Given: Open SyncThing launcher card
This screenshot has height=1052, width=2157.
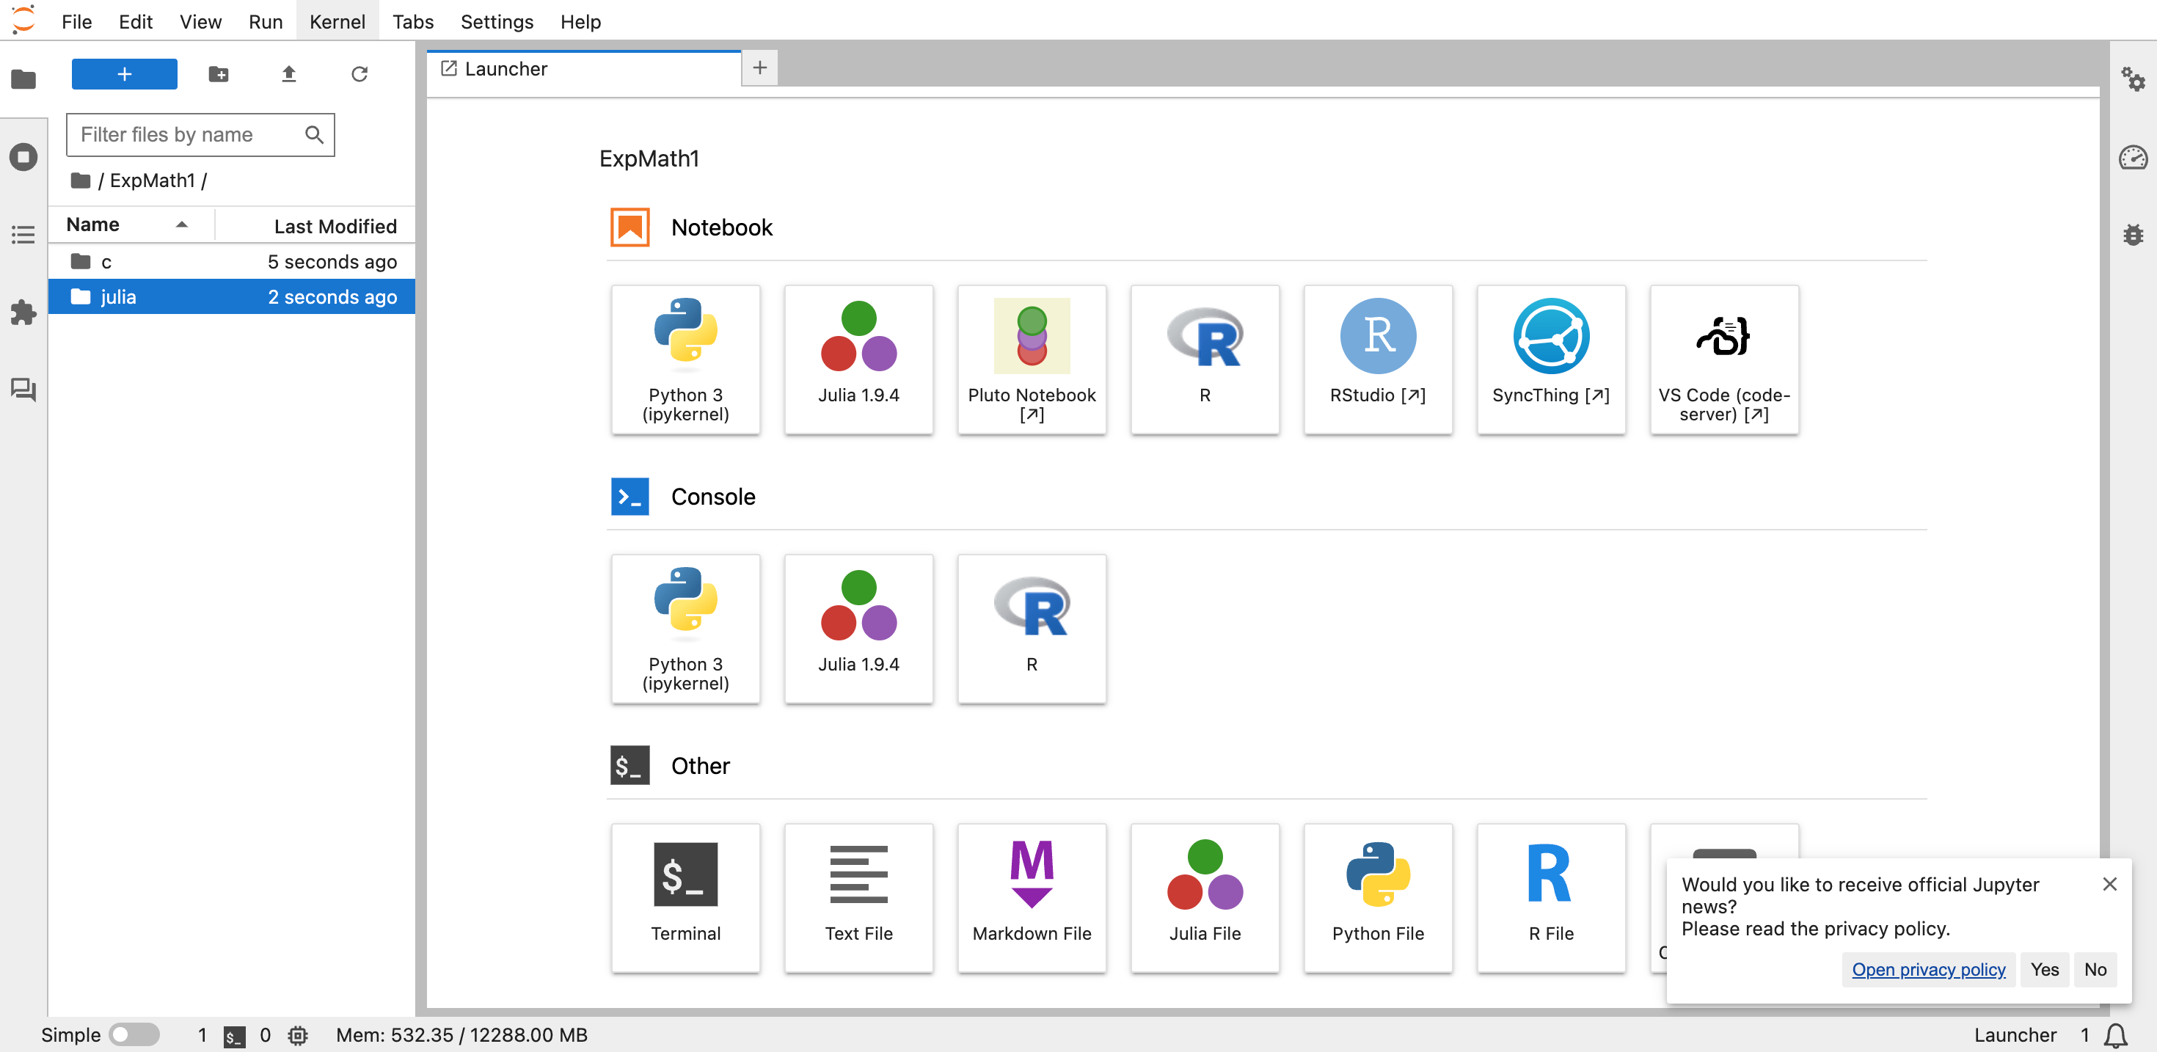Looking at the screenshot, I should [1551, 360].
